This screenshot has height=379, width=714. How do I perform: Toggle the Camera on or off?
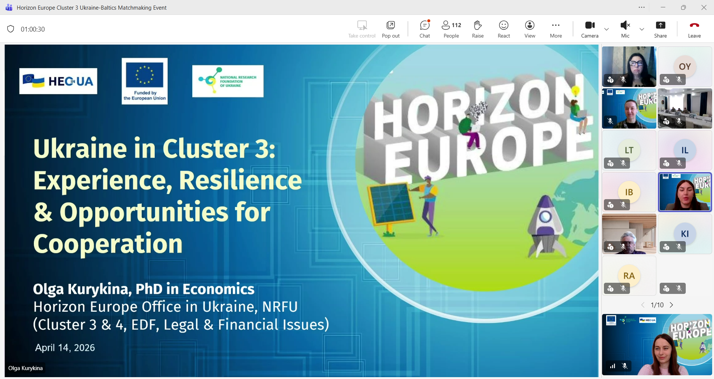coord(589,29)
